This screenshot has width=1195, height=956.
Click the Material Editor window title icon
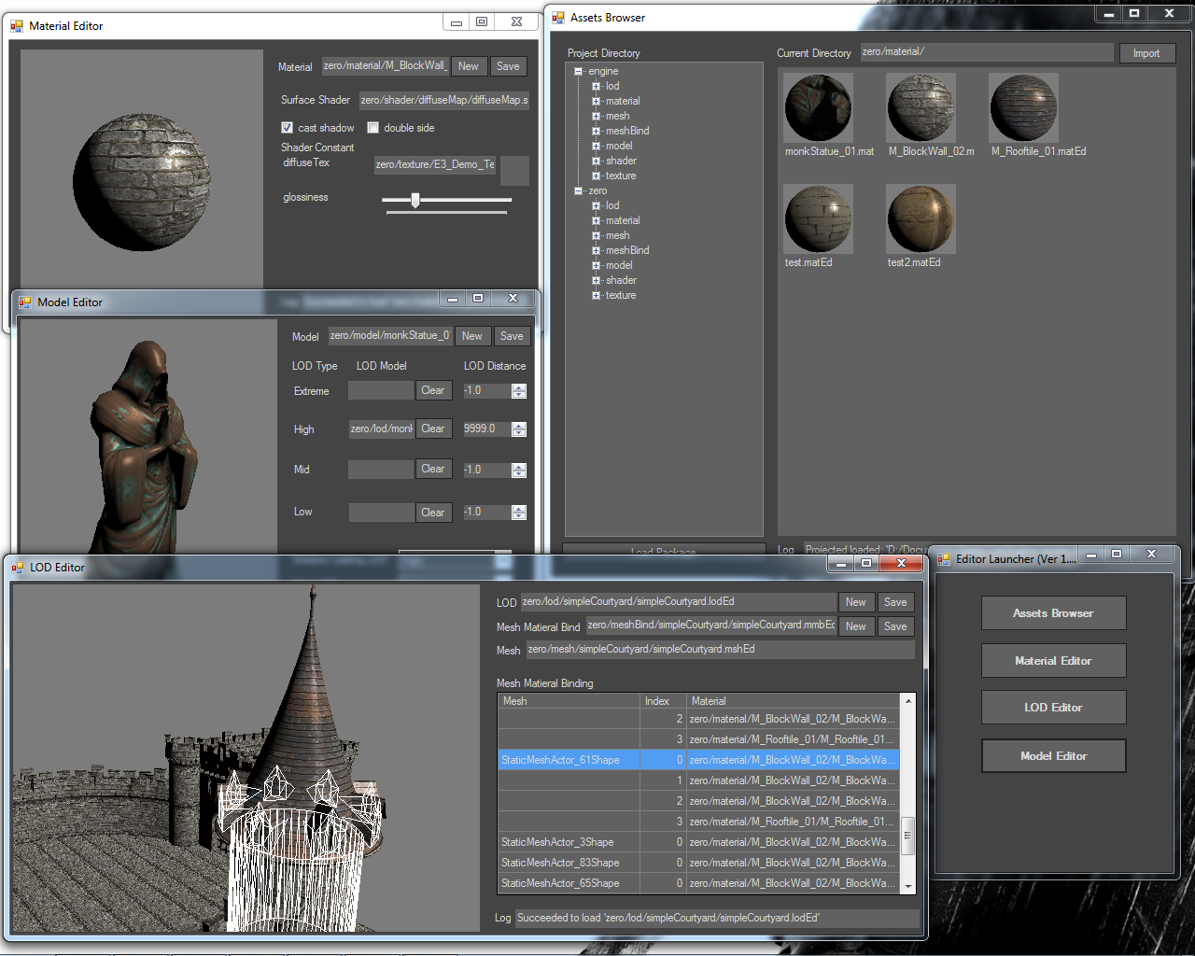[17, 26]
